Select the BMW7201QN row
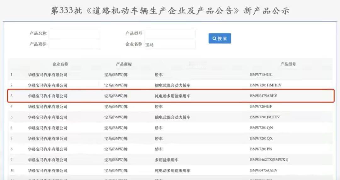Viewport: 340px width, 180px height. coord(171,128)
